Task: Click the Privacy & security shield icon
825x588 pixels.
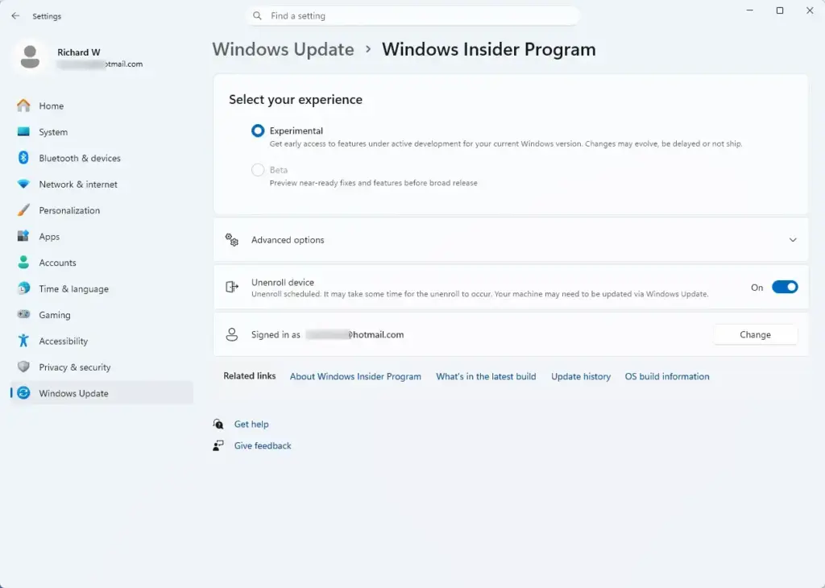Action: click(x=23, y=366)
